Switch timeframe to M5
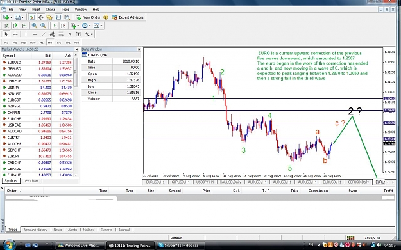The height and width of the screenshot is (250, 401). 15,43
